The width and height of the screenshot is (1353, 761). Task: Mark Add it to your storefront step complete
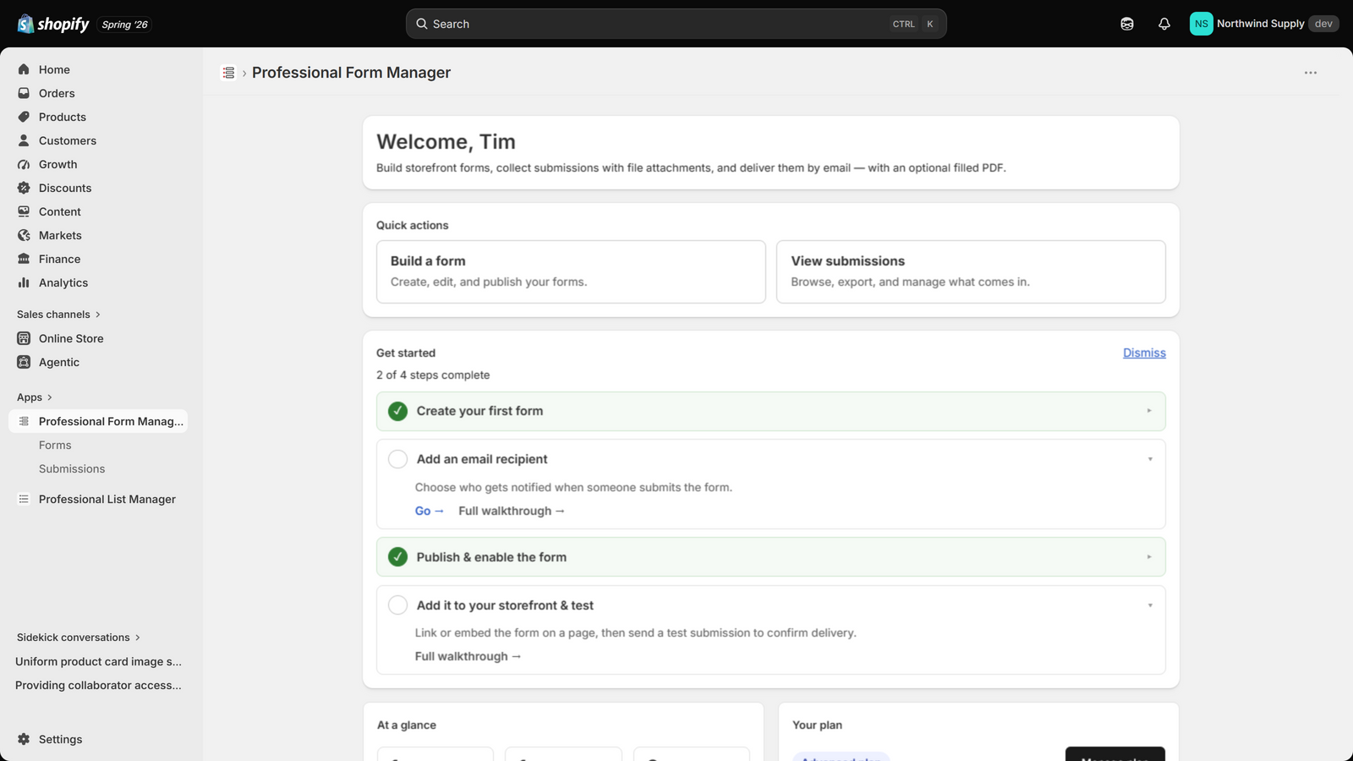[397, 605]
